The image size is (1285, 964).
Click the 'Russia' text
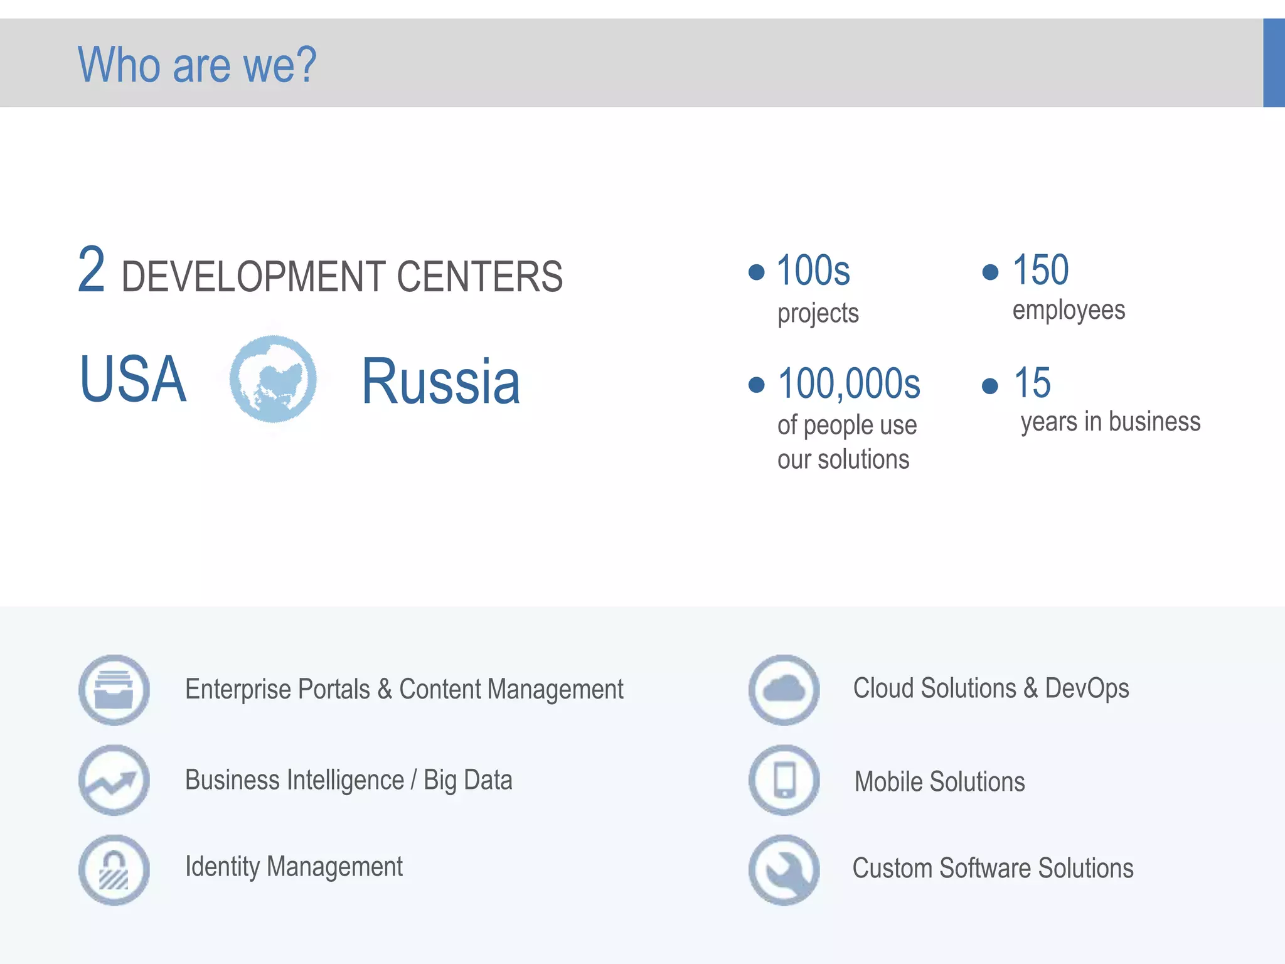pyautogui.click(x=441, y=381)
